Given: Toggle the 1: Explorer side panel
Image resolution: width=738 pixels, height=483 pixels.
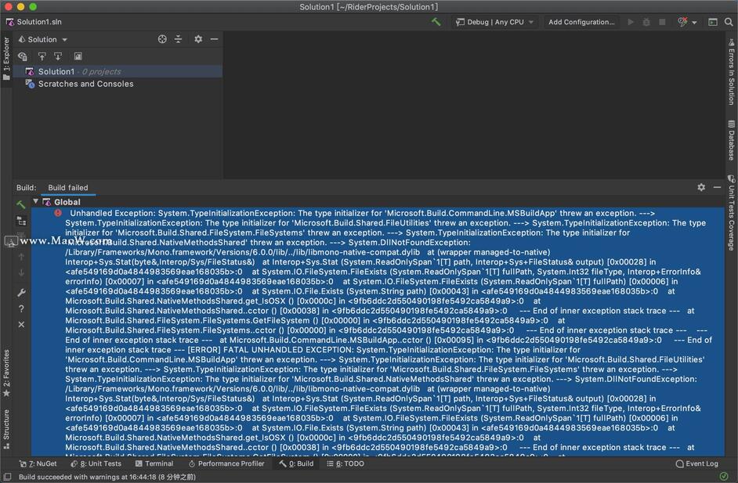Looking at the screenshot, I should click(6, 53).
